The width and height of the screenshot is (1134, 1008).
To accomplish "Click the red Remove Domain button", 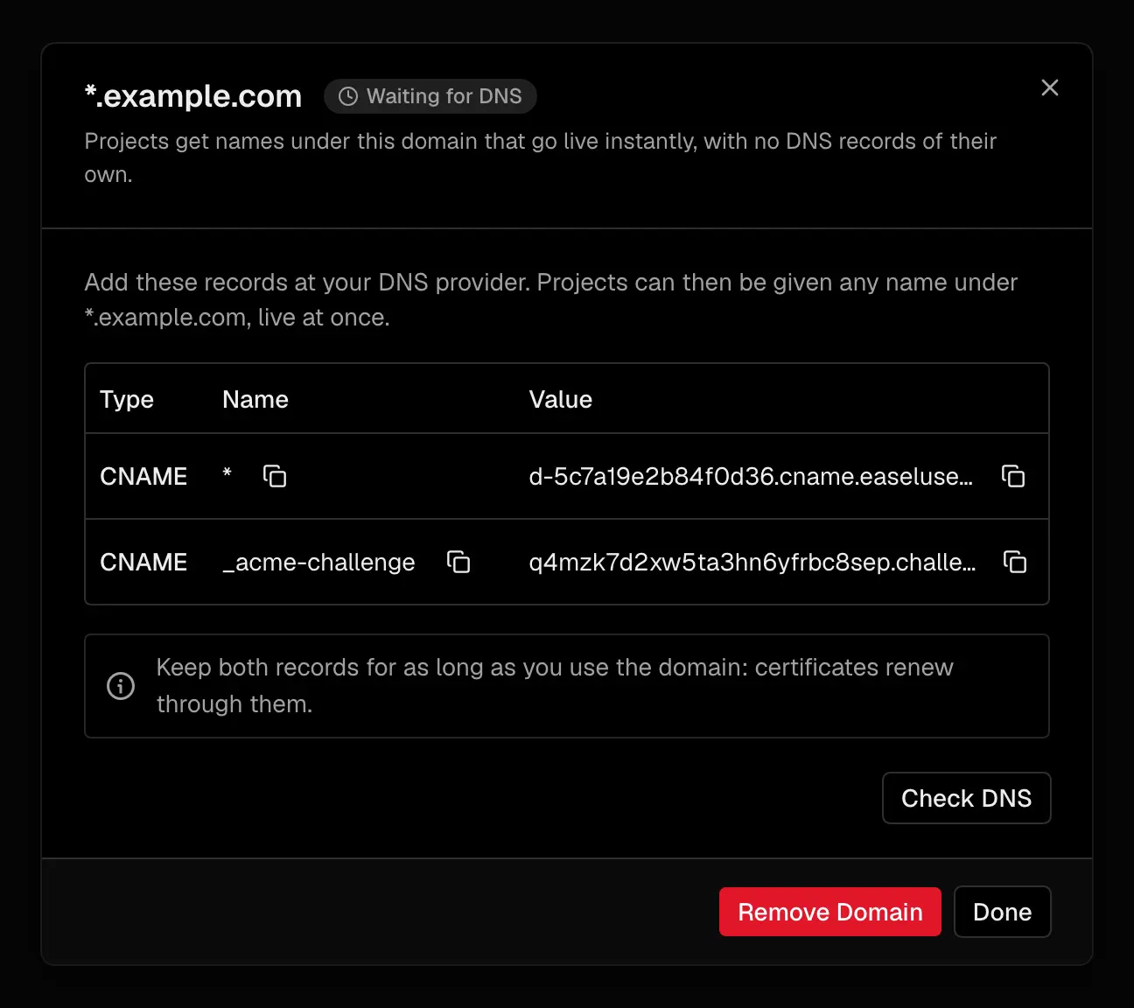I will pos(830,912).
